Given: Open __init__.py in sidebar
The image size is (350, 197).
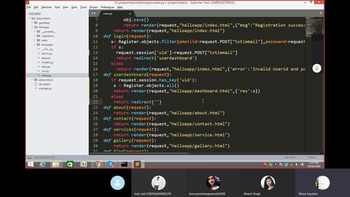Looking at the screenshot, I should click(x=47, y=49).
